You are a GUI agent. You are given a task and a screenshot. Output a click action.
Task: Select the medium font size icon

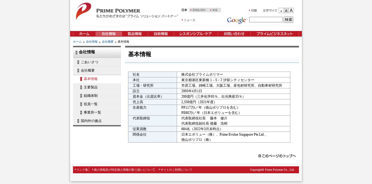(x=286, y=11)
